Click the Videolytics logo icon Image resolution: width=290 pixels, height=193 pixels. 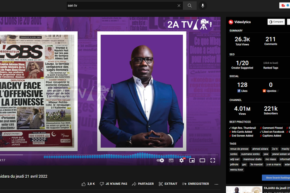click(231, 22)
